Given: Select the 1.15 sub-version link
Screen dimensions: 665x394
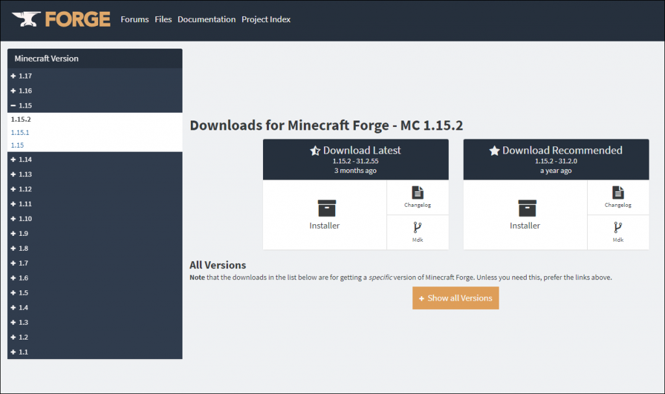Looking at the screenshot, I should (18, 145).
